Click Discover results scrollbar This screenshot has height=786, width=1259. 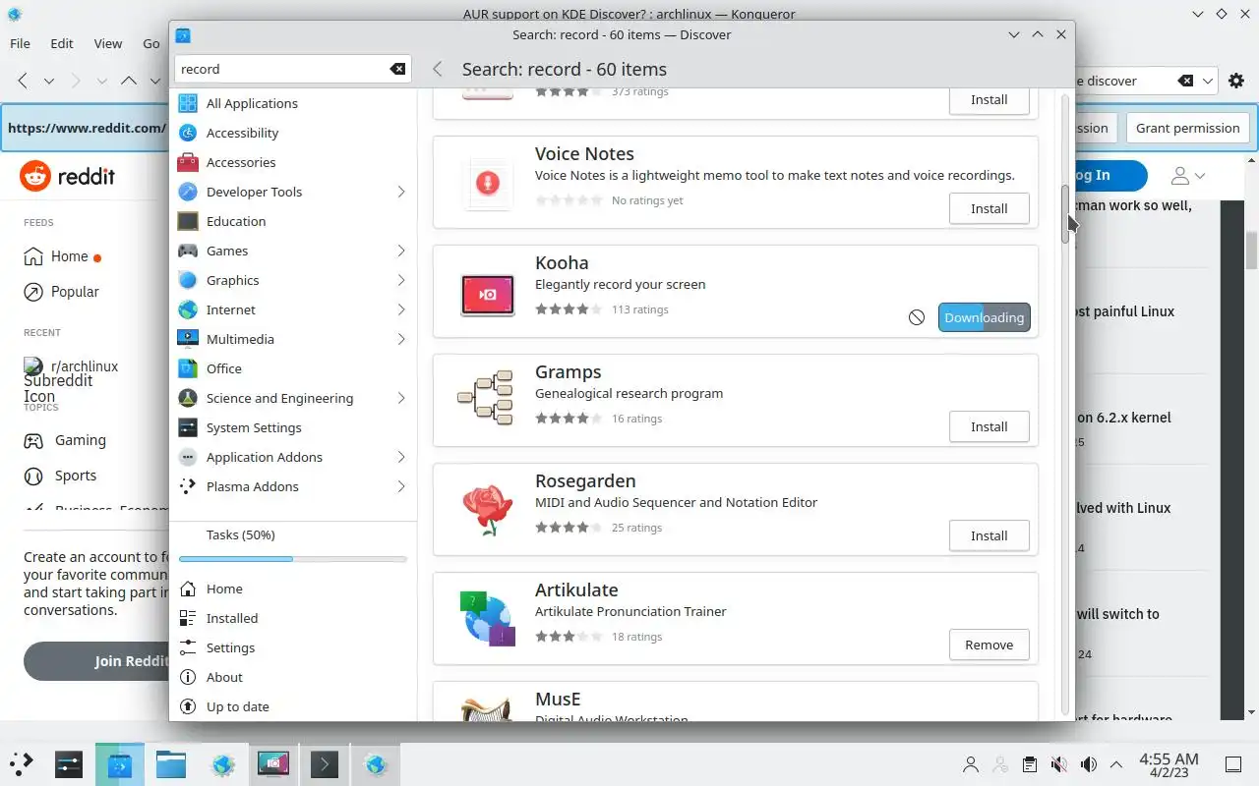click(1065, 214)
